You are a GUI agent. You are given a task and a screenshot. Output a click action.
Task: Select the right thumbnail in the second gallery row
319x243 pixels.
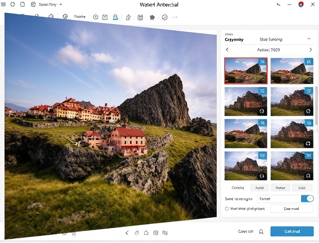(x=292, y=102)
